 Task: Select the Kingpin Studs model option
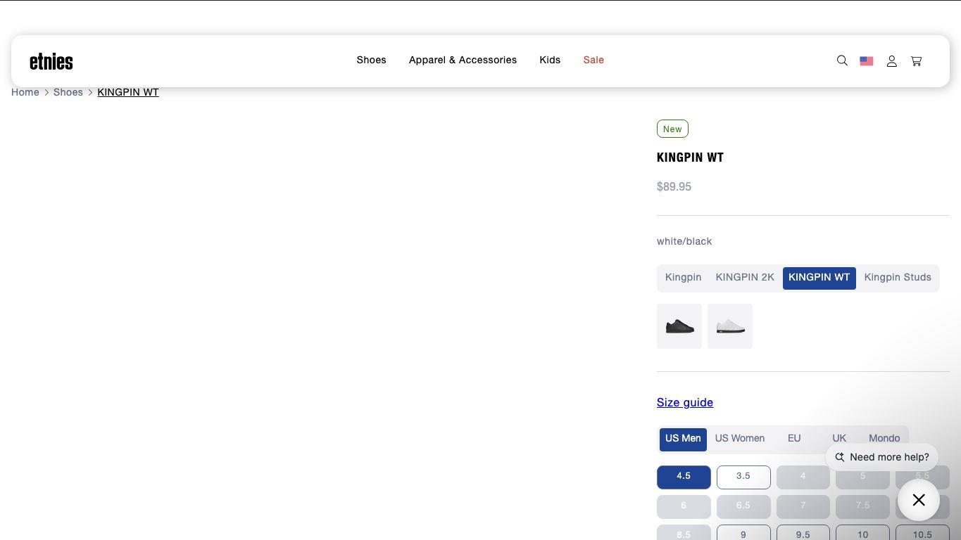pyautogui.click(x=898, y=277)
